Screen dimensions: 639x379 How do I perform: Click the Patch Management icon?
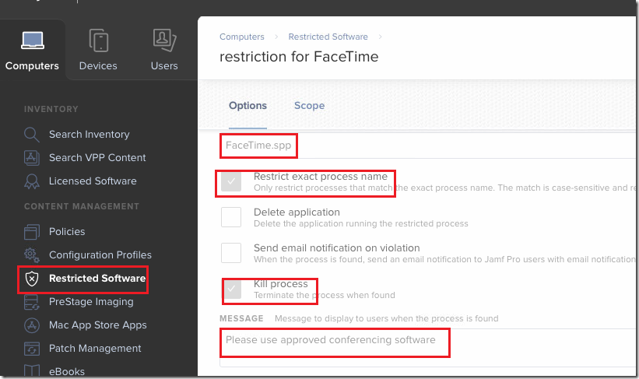(x=31, y=349)
